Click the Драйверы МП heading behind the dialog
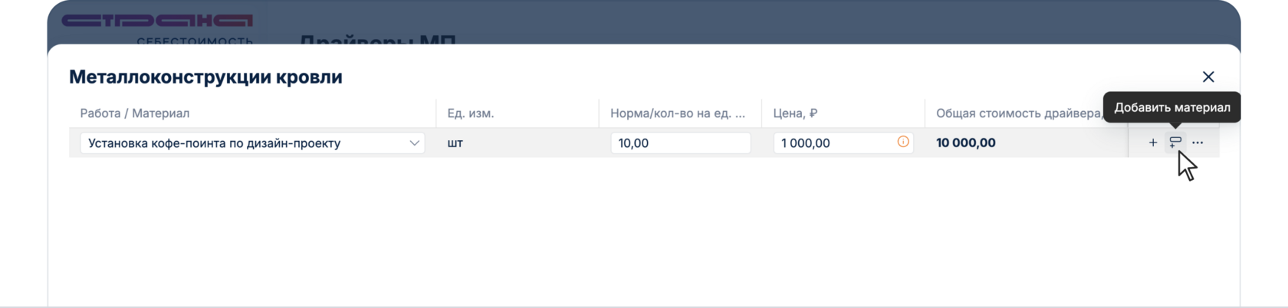1288x308 pixels. click(x=377, y=39)
